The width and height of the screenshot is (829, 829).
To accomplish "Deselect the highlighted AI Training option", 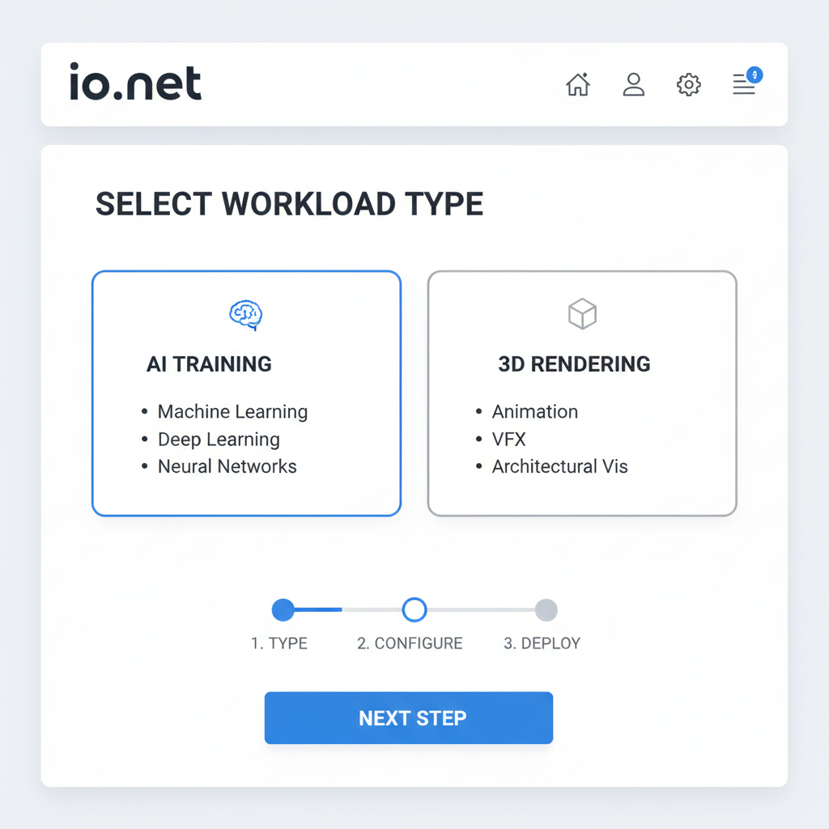I will coord(245,393).
